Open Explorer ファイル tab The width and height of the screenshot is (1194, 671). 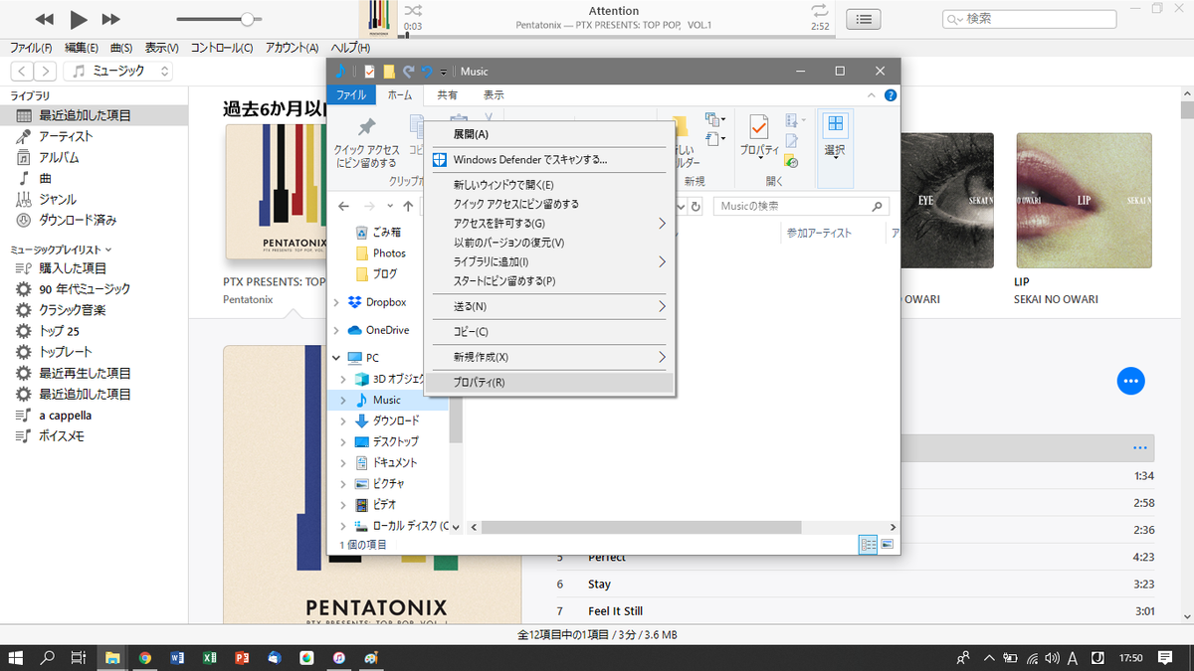click(351, 95)
